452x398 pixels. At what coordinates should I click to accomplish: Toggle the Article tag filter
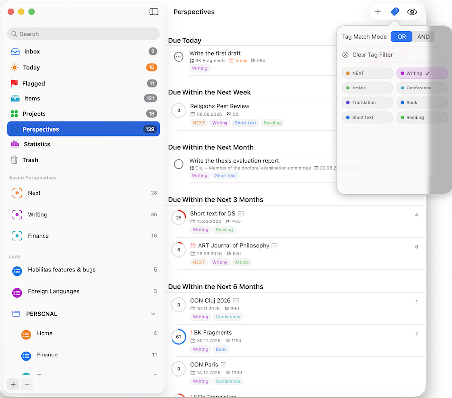(x=367, y=88)
